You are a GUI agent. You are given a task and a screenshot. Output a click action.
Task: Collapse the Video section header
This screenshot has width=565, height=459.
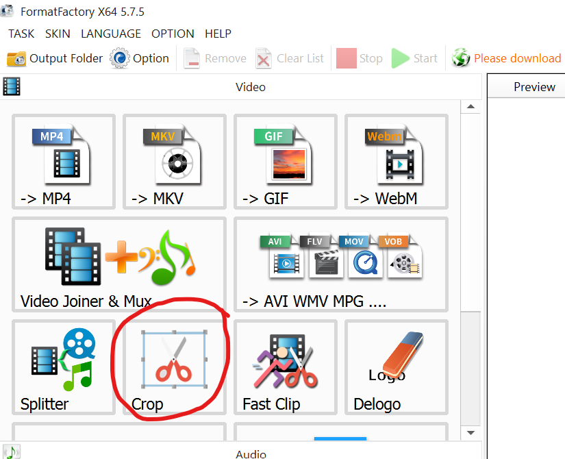[x=240, y=87]
